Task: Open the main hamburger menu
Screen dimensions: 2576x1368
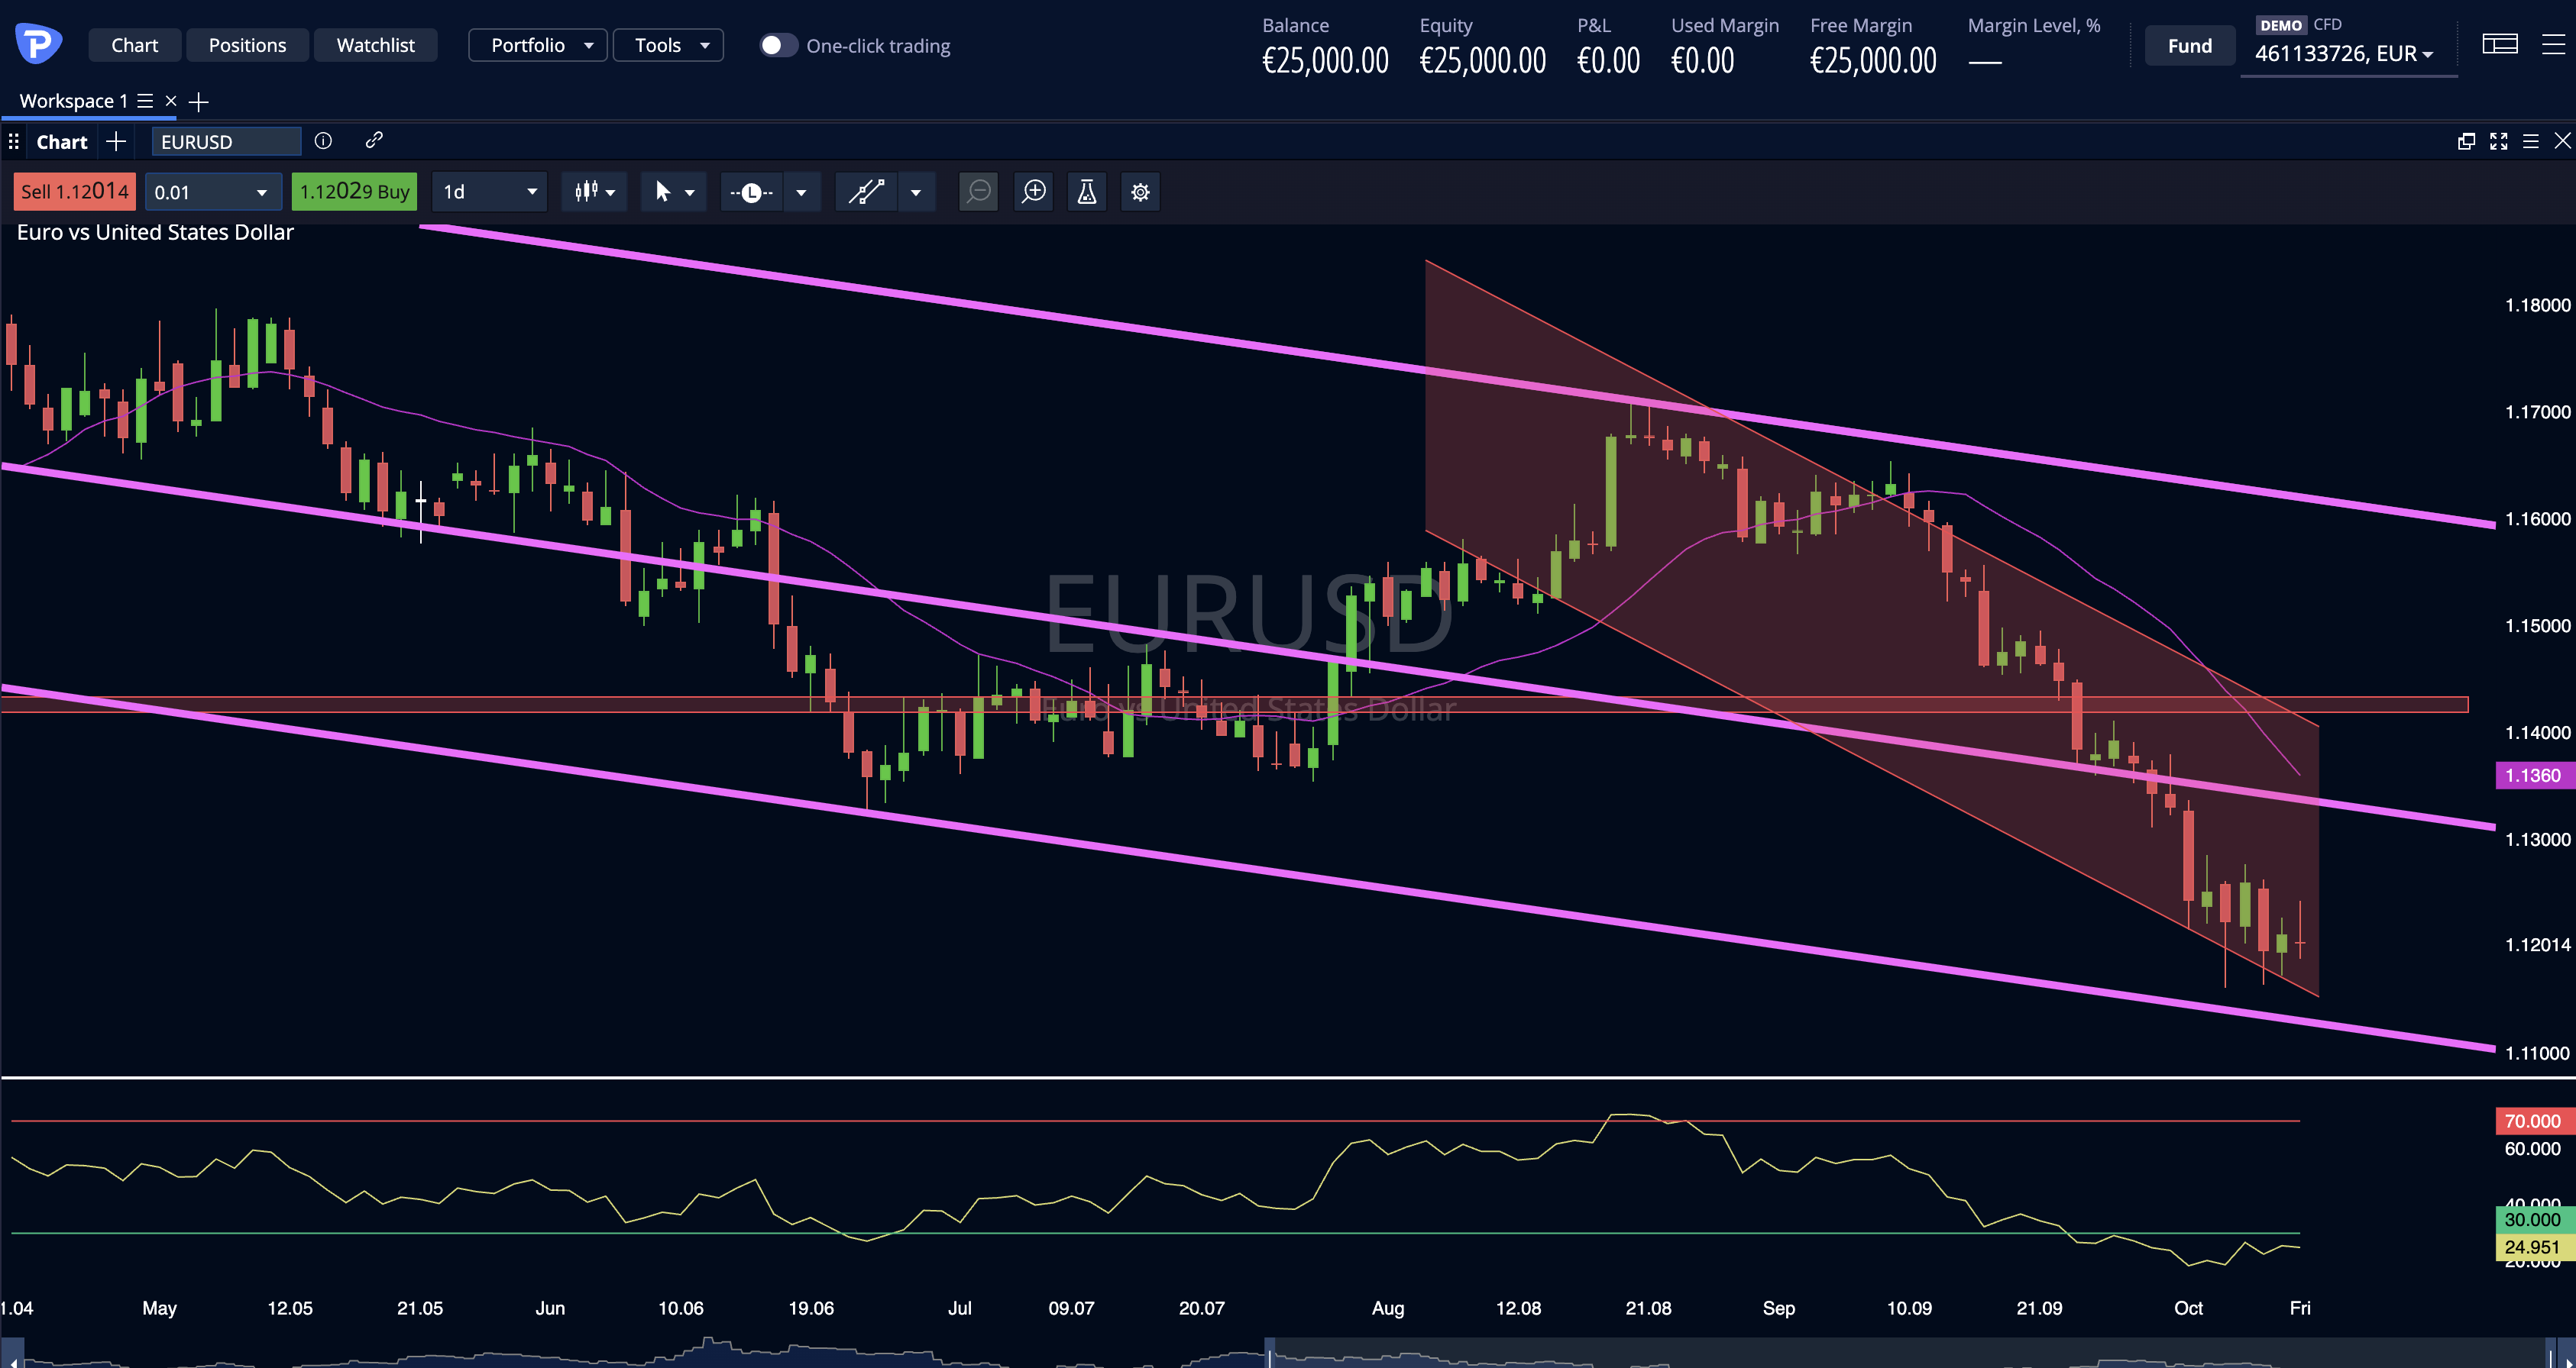Action: coord(2553,45)
